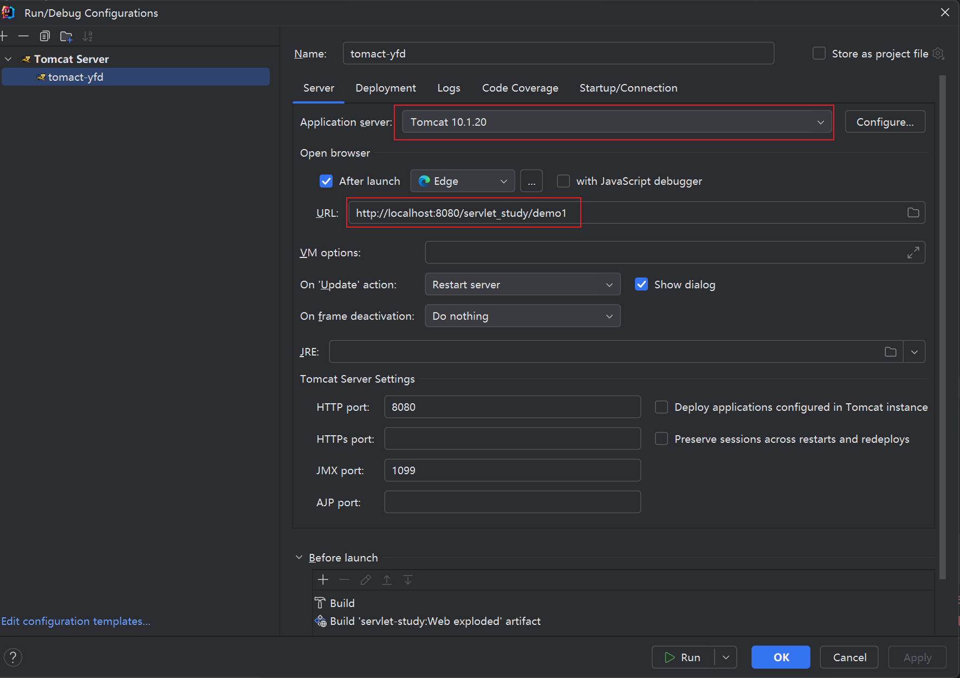Create a new configuration folder

click(x=66, y=36)
